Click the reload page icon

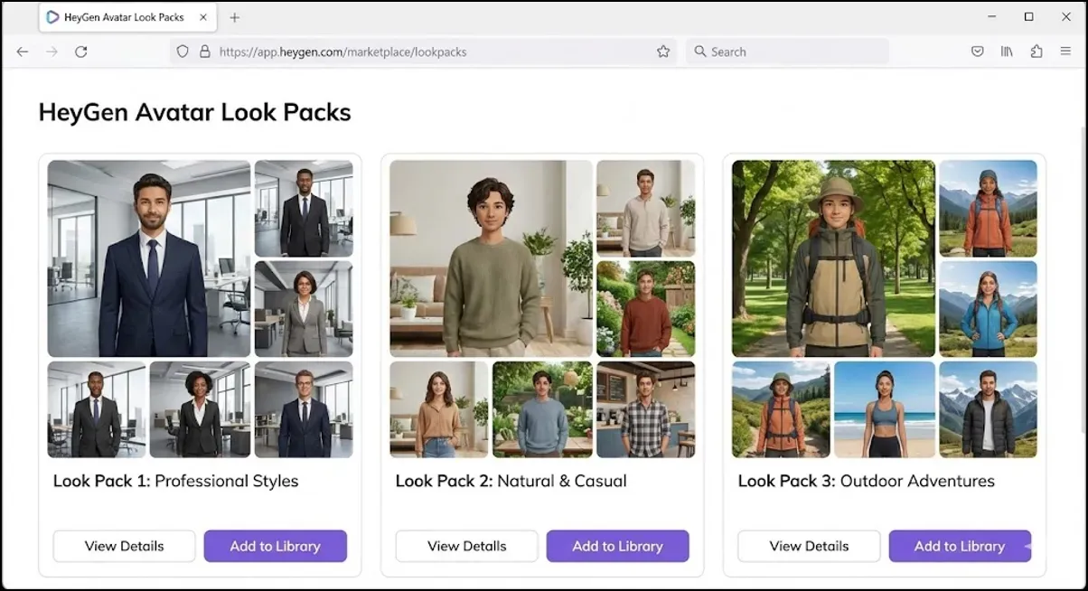(80, 52)
